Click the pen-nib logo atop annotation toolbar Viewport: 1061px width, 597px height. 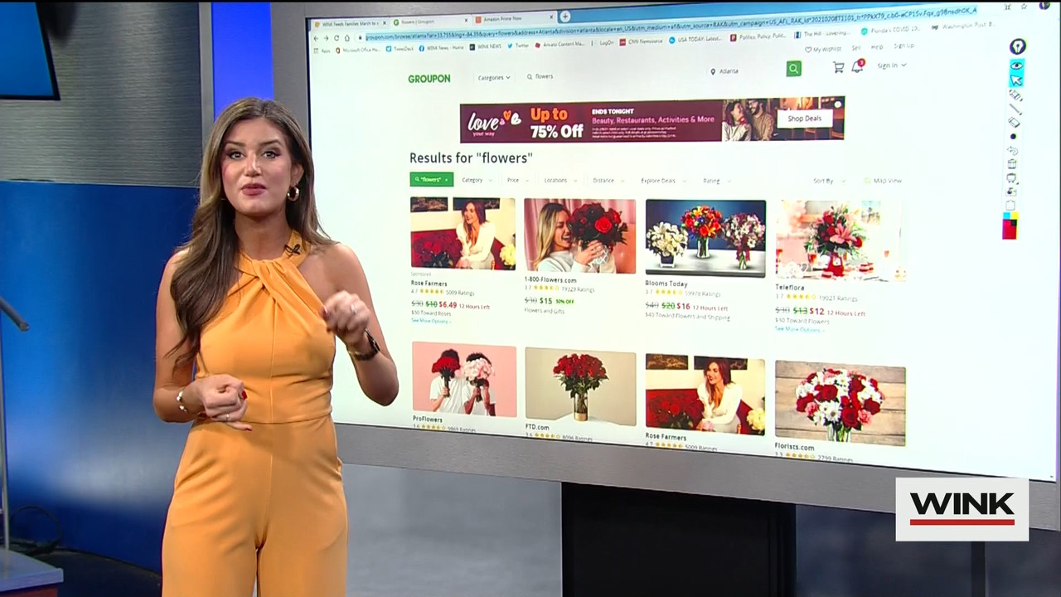click(1017, 46)
